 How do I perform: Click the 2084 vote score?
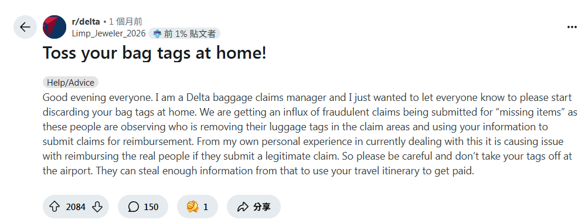(x=76, y=207)
